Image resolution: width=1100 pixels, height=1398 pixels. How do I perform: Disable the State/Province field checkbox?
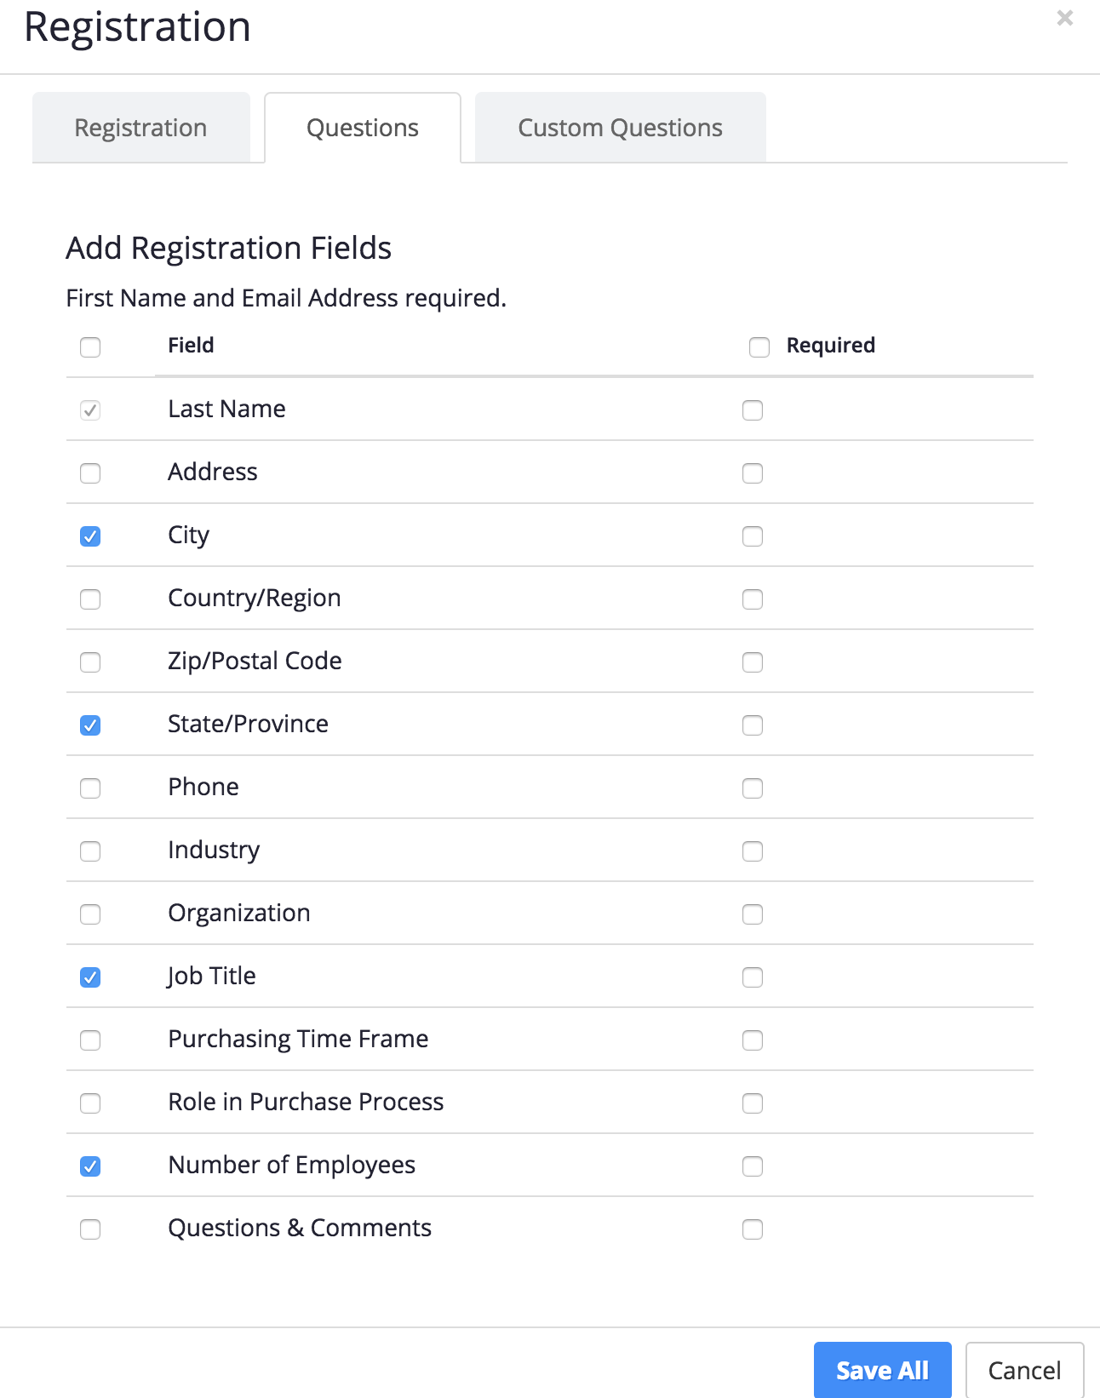point(90,725)
